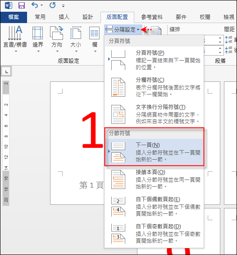Choose 分頁符號(P) page break

click(x=154, y=60)
